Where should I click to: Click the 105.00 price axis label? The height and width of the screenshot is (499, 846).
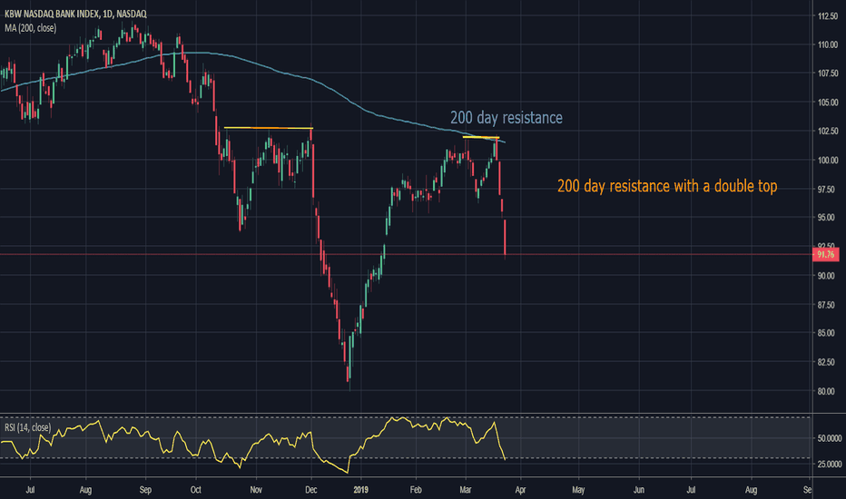pyautogui.click(x=828, y=103)
